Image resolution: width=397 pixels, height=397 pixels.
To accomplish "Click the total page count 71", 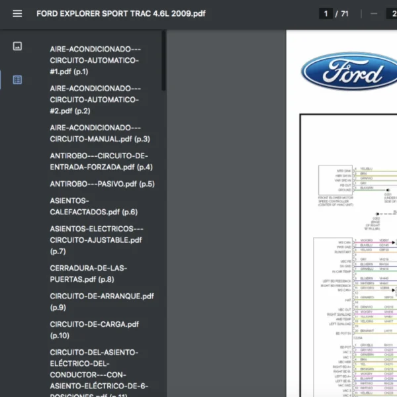I will pyautogui.click(x=345, y=13).
